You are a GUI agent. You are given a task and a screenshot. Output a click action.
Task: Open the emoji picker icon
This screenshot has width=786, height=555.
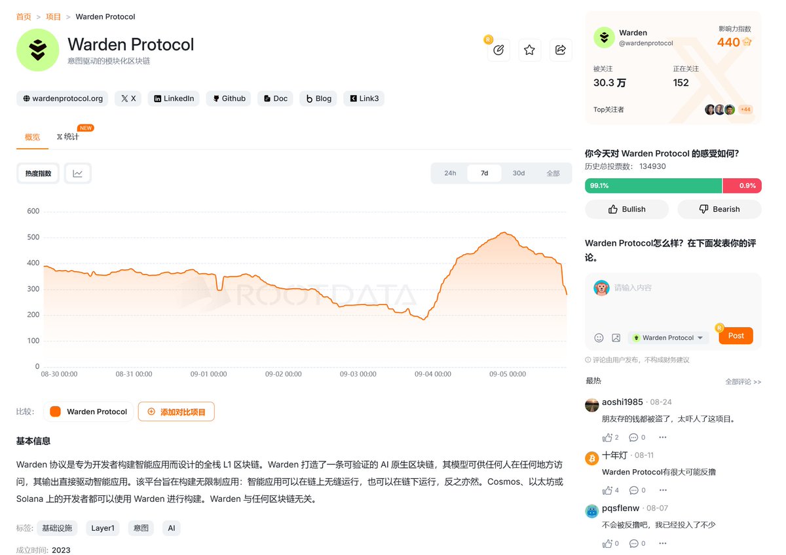[x=599, y=337]
